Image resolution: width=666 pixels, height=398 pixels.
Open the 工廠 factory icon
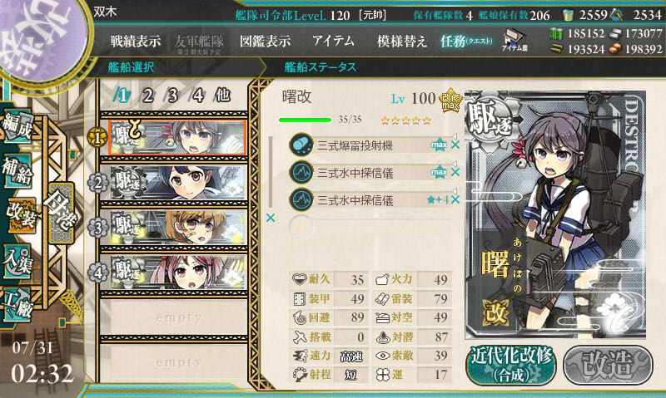(x=17, y=304)
